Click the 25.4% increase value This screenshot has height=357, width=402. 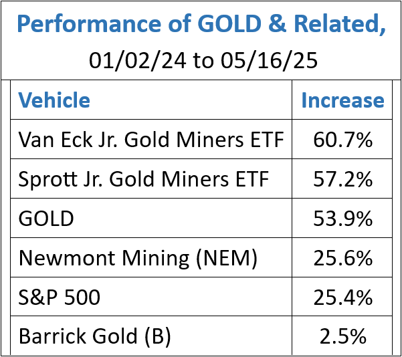click(x=342, y=297)
